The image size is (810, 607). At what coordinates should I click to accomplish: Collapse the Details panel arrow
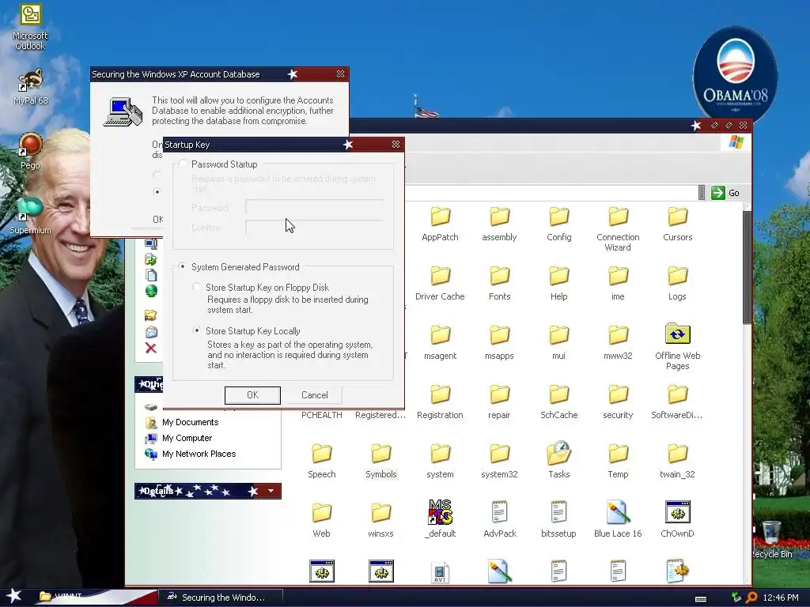pyautogui.click(x=271, y=491)
